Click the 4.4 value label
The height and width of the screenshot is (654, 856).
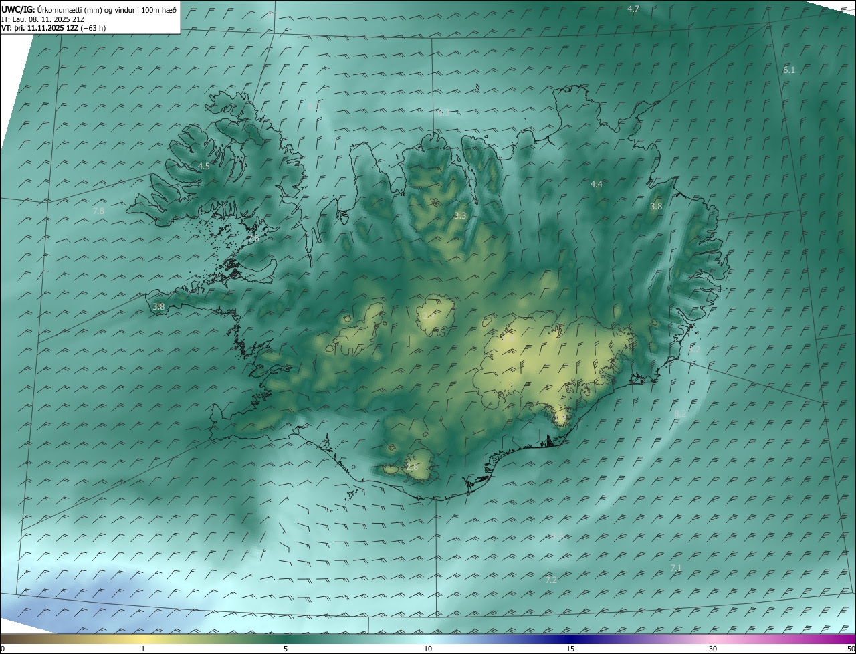(597, 184)
